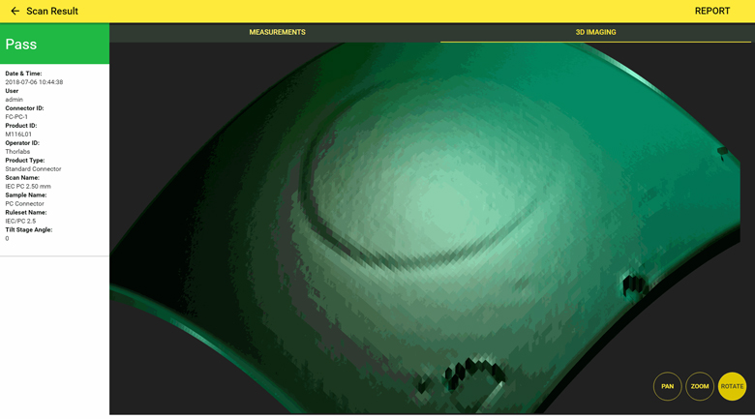Activate the PAN mode button
The height and width of the screenshot is (419, 755).
pyautogui.click(x=667, y=386)
